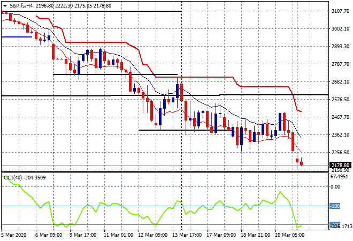Select price scale value 3107.70

click(x=340, y=11)
